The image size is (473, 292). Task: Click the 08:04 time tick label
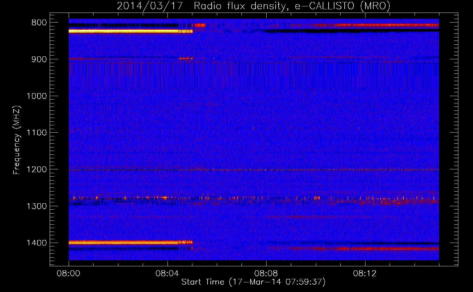tap(168, 274)
